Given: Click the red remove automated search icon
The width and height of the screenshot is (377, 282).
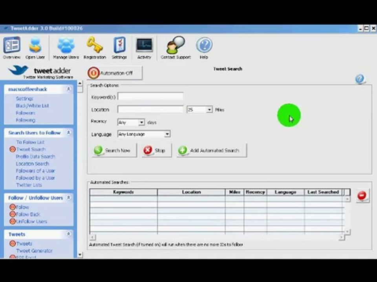Looking at the screenshot, I should tap(362, 195).
